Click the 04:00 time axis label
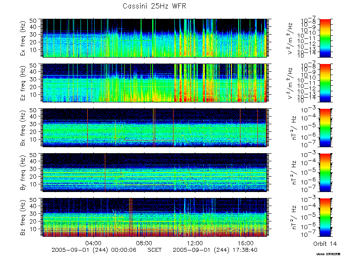Screen dimensions: 341x256 coord(93,243)
